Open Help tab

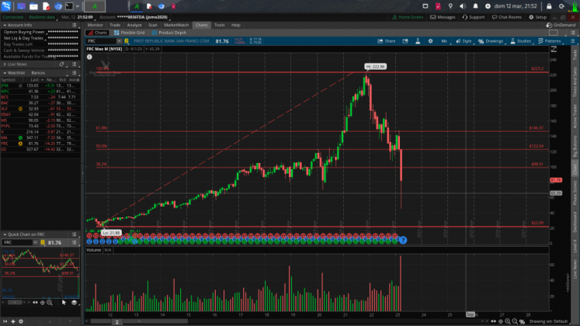pos(235,25)
